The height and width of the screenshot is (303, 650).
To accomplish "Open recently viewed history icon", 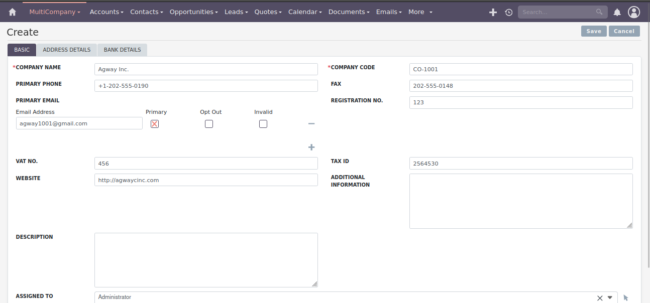I will pyautogui.click(x=509, y=12).
